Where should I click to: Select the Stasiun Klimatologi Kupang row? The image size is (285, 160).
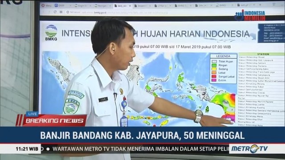tap(262, 108)
